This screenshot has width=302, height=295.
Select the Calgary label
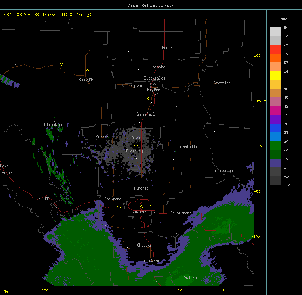click(140, 211)
